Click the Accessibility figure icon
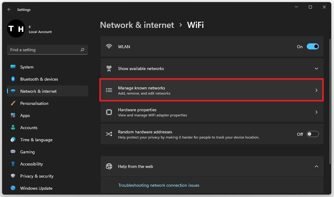This screenshot has width=334, height=197. [x=13, y=164]
